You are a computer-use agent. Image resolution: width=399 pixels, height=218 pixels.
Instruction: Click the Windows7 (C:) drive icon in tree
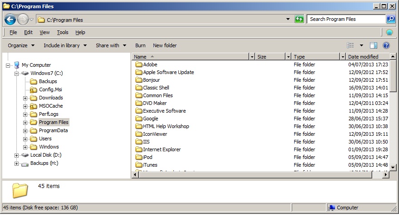[25, 73]
